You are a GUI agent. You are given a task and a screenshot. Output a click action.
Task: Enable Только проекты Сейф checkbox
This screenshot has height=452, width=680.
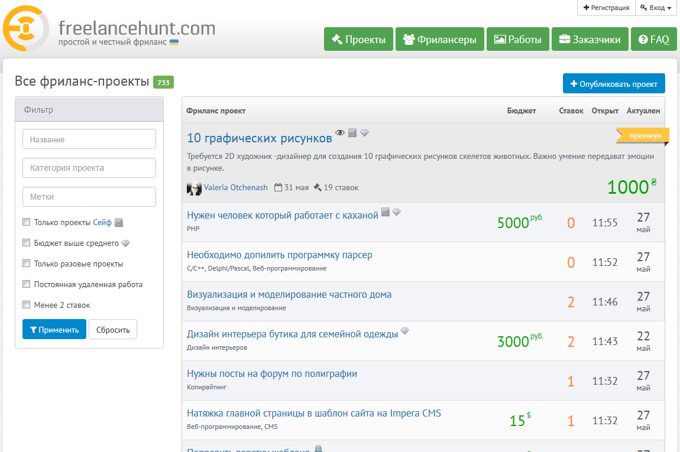pyautogui.click(x=26, y=222)
